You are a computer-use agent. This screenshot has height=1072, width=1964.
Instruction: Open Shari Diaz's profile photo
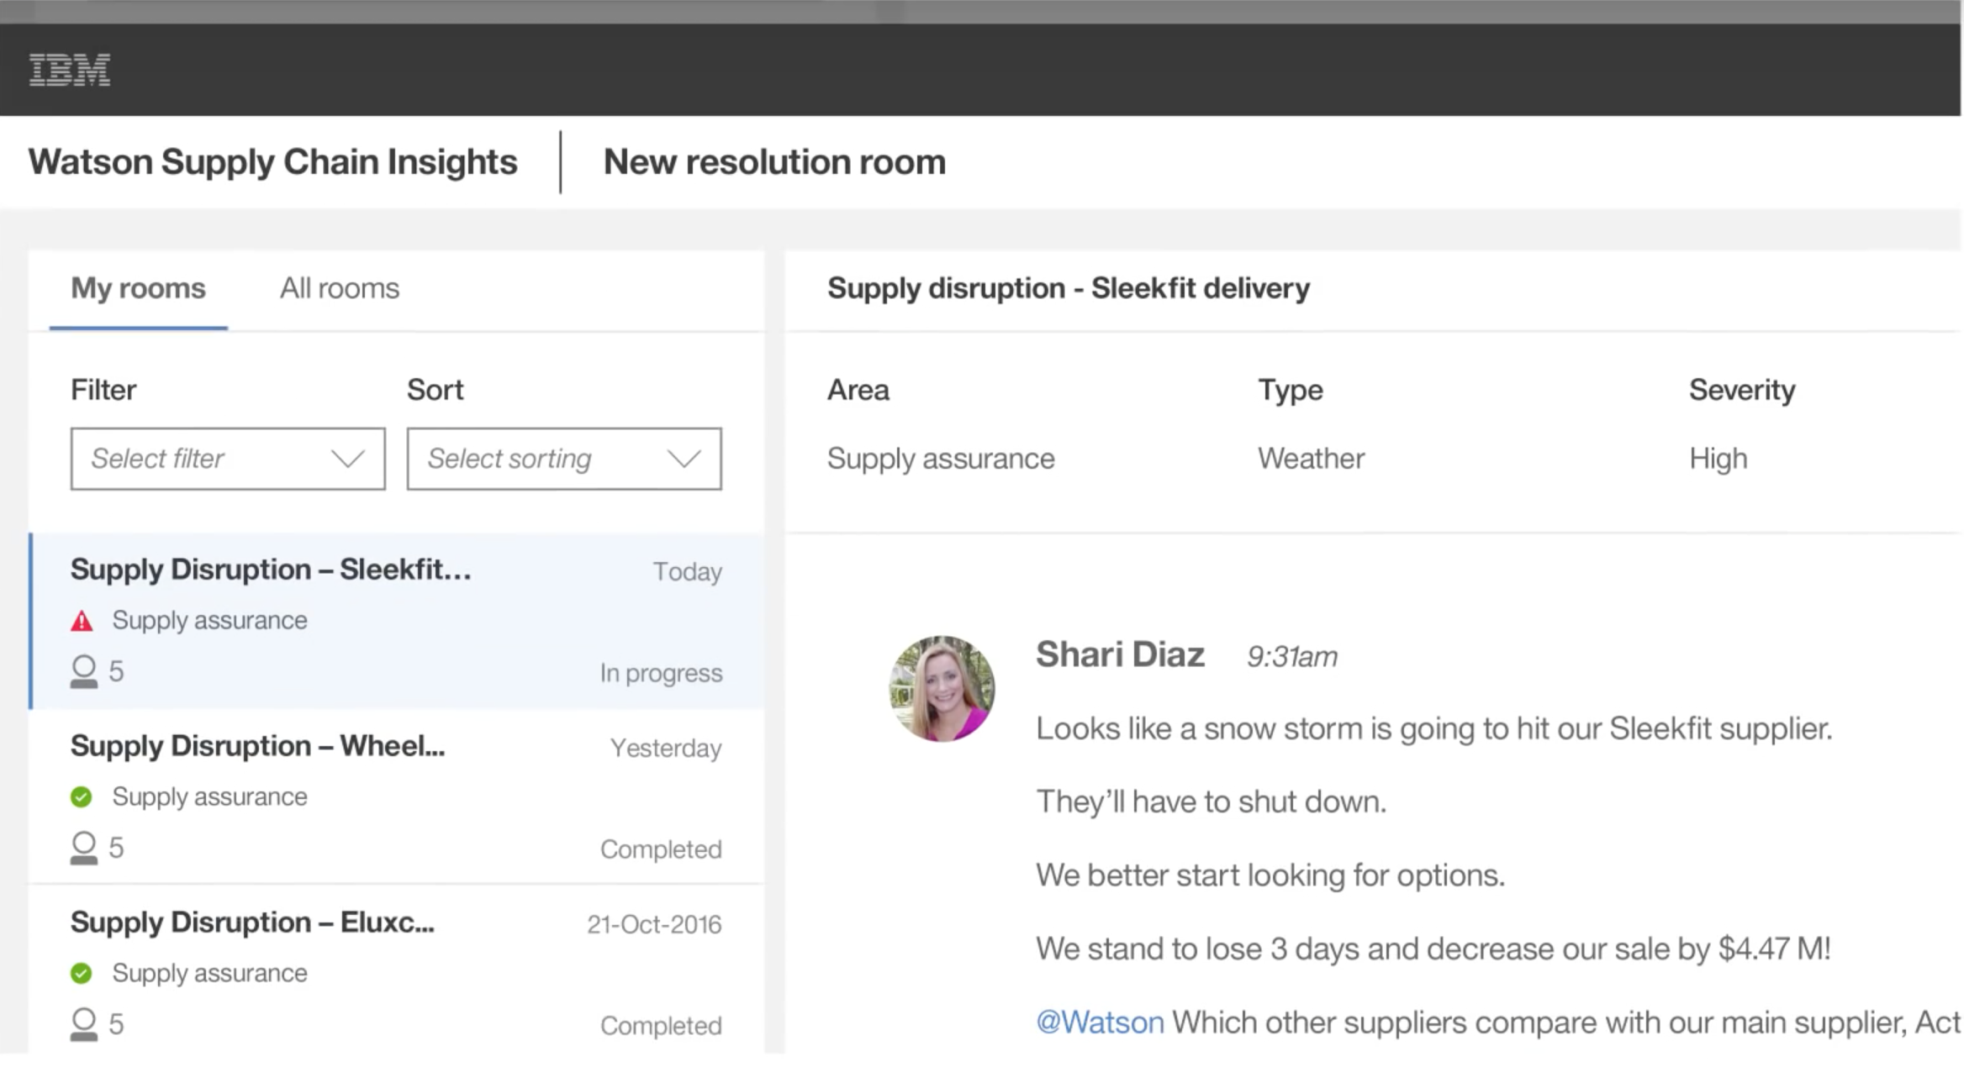[942, 689]
